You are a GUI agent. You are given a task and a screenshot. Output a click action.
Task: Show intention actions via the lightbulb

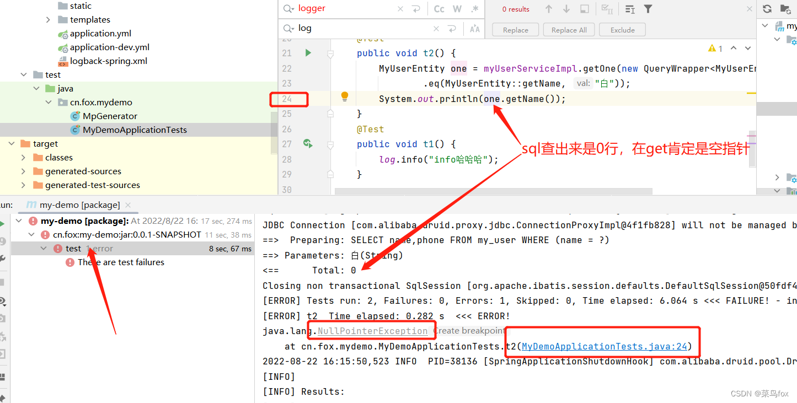point(345,96)
